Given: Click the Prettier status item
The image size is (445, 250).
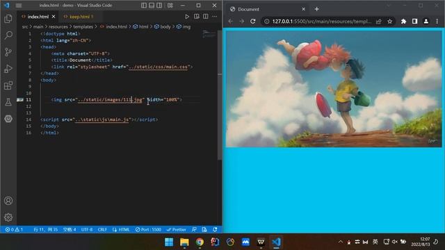Looking at the screenshot, I should click(x=176, y=230).
